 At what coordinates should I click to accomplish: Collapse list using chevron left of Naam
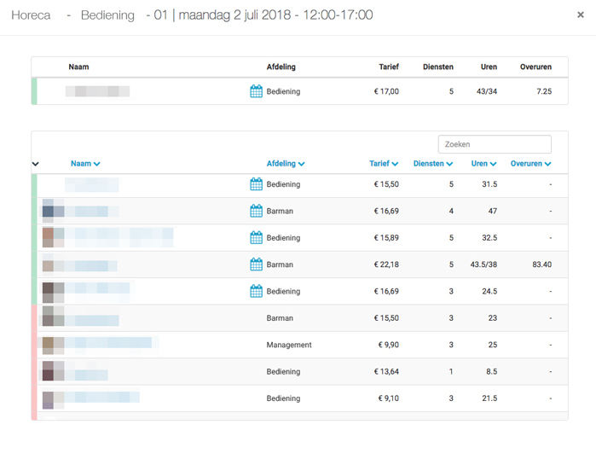click(x=36, y=164)
